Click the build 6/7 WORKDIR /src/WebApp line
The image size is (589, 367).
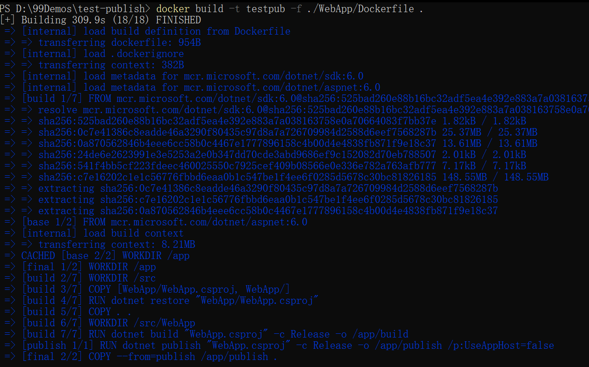[100, 323]
